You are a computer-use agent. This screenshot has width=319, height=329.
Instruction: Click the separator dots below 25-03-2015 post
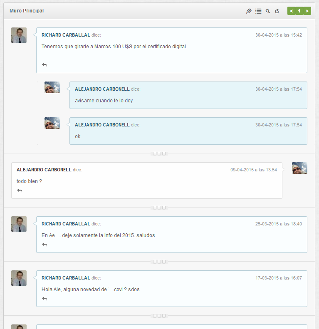coord(159,262)
